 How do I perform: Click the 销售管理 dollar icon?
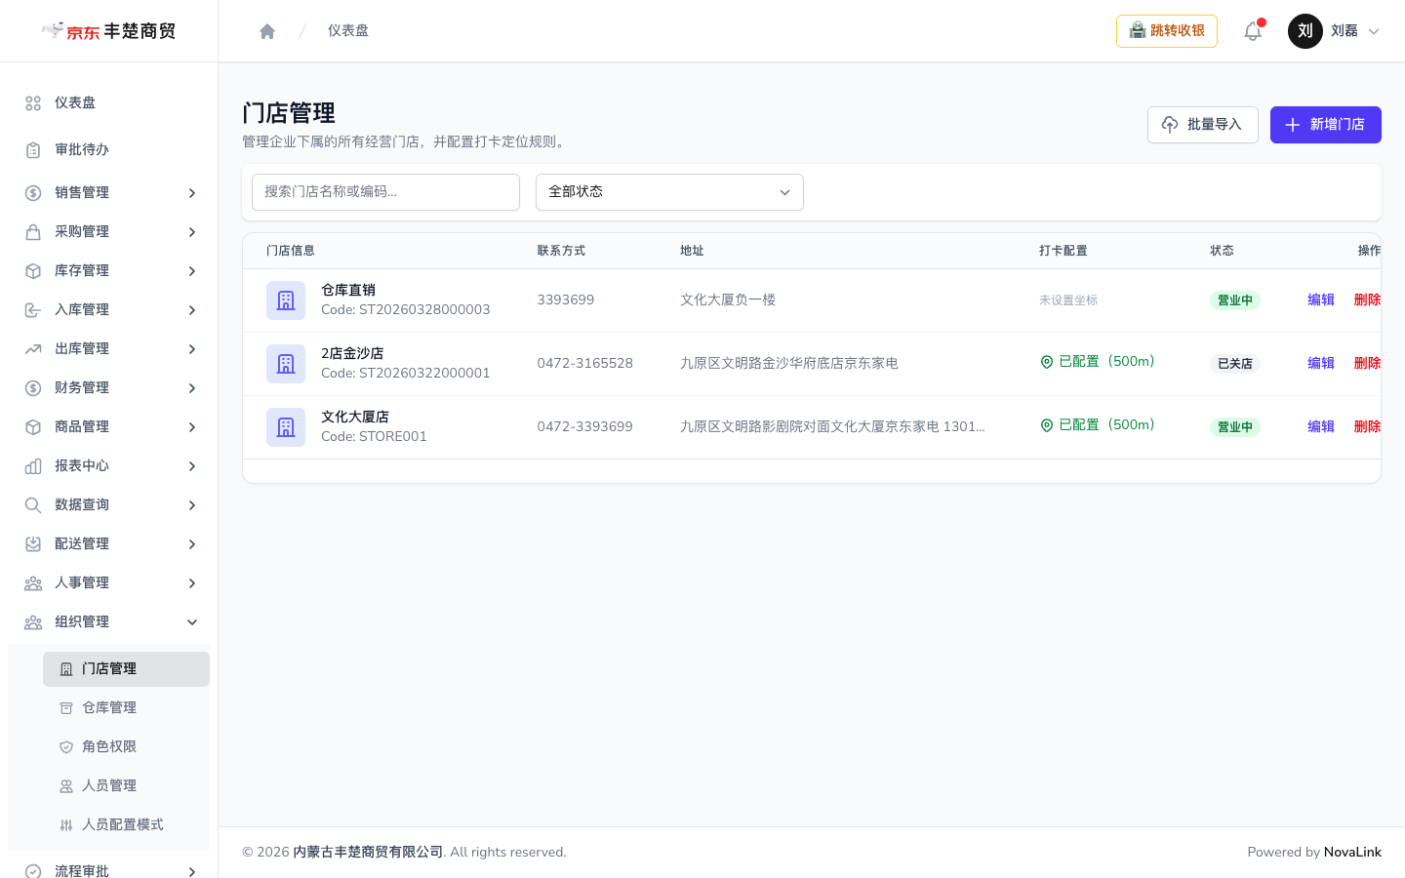[33, 193]
